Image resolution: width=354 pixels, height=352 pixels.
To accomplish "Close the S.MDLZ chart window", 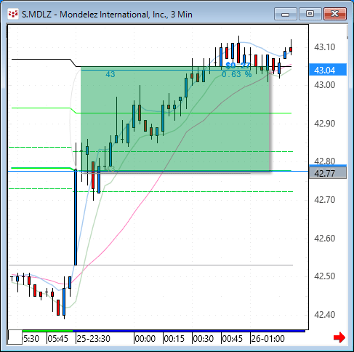I will [x=335, y=14].
